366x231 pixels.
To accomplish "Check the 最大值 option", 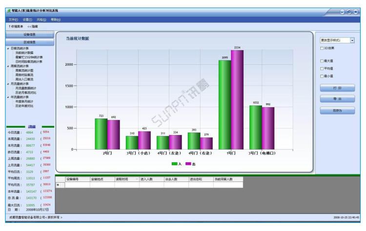I will (322, 61).
